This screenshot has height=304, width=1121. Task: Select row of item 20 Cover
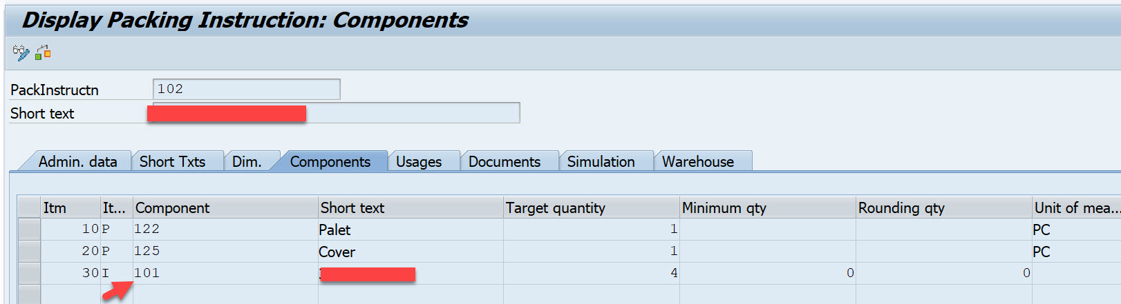(x=29, y=251)
